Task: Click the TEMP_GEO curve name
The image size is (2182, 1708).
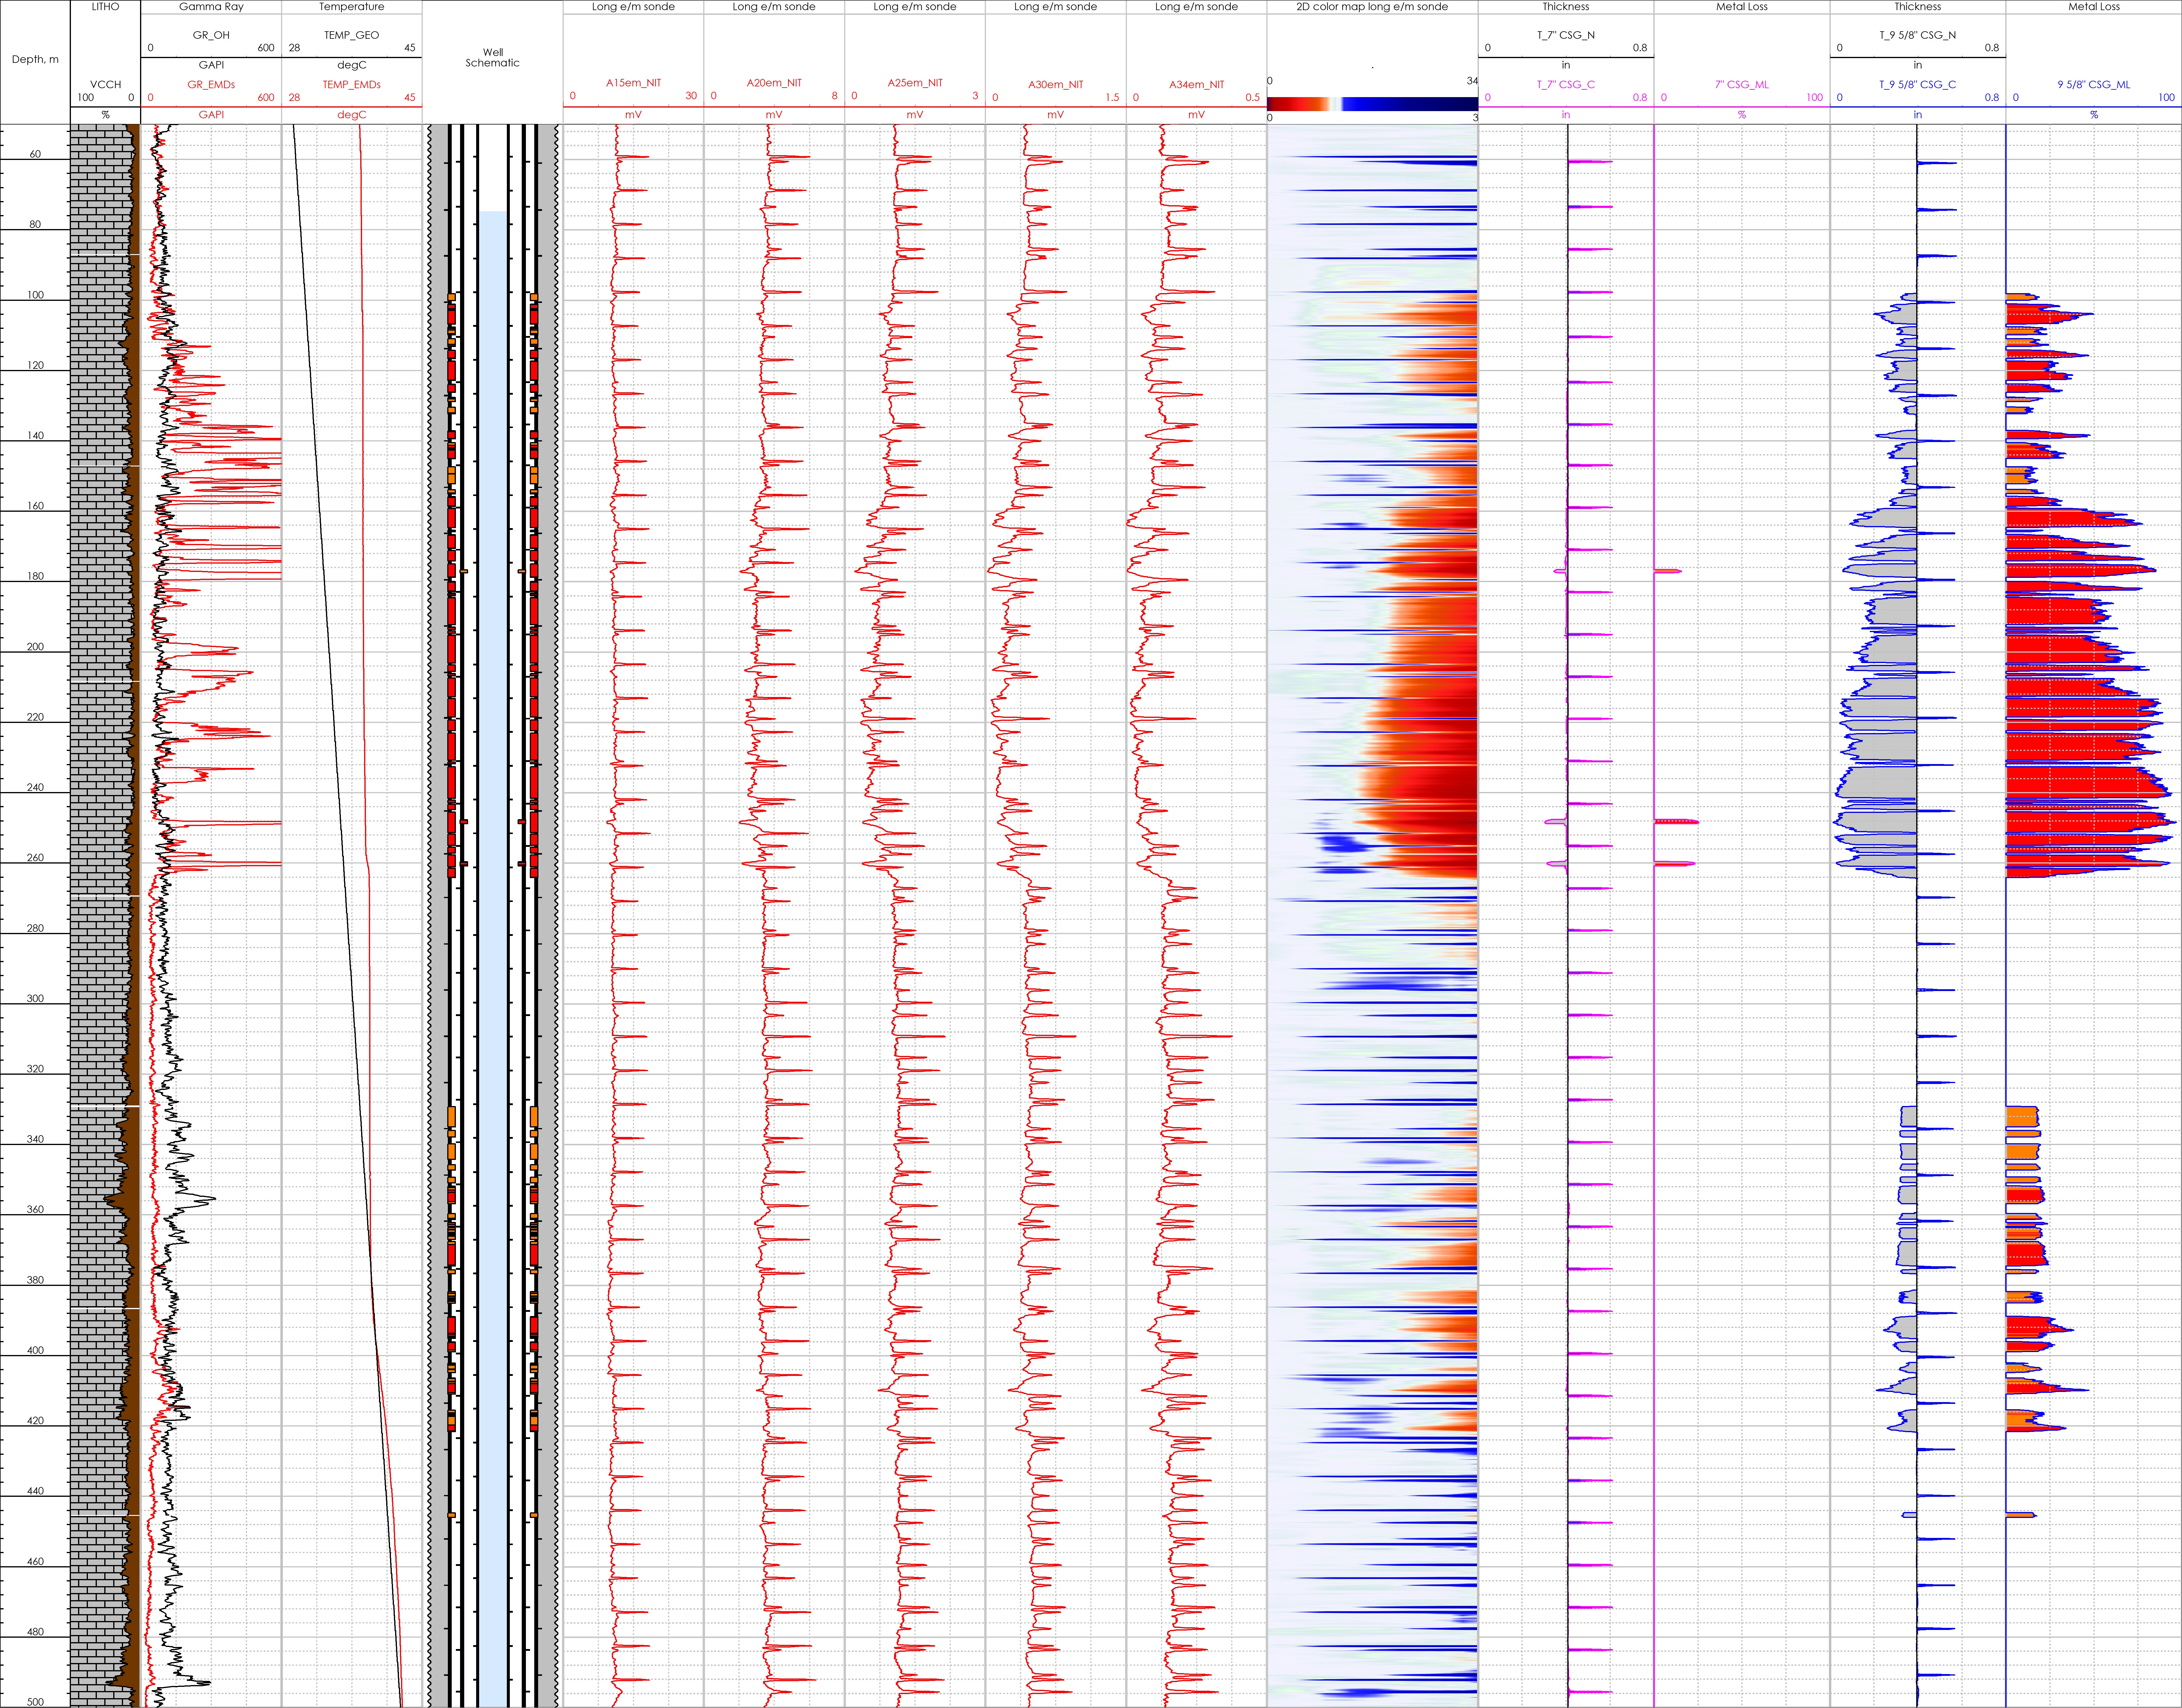Action: (351, 35)
